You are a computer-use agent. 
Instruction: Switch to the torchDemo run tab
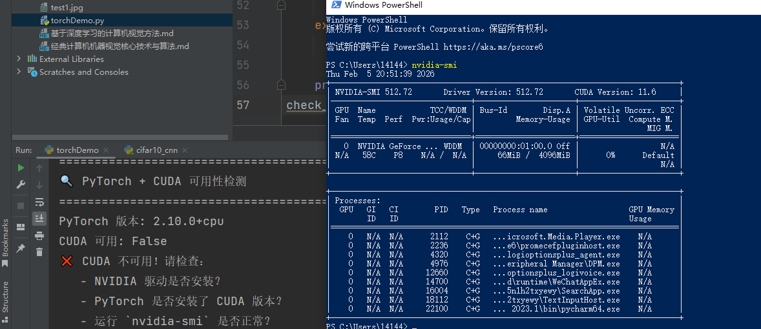[x=77, y=150]
